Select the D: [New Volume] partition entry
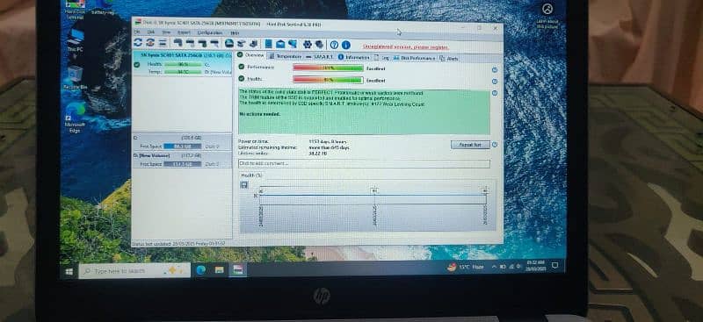703x322 pixels. tap(182, 160)
